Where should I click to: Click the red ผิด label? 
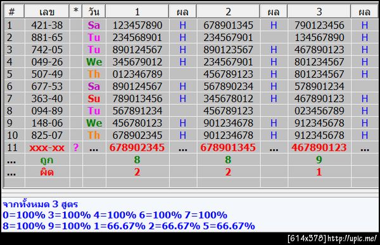tap(46, 172)
